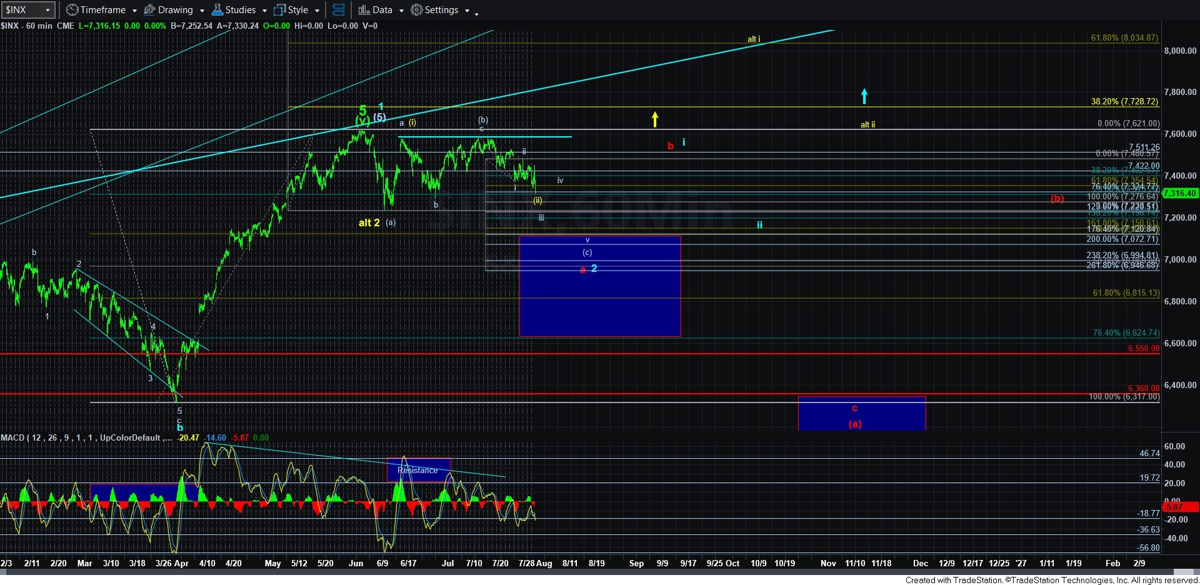Click the 'Lo=0.00' low readout
The width and height of the screenshot is (1200, 585).
(344, 26)
